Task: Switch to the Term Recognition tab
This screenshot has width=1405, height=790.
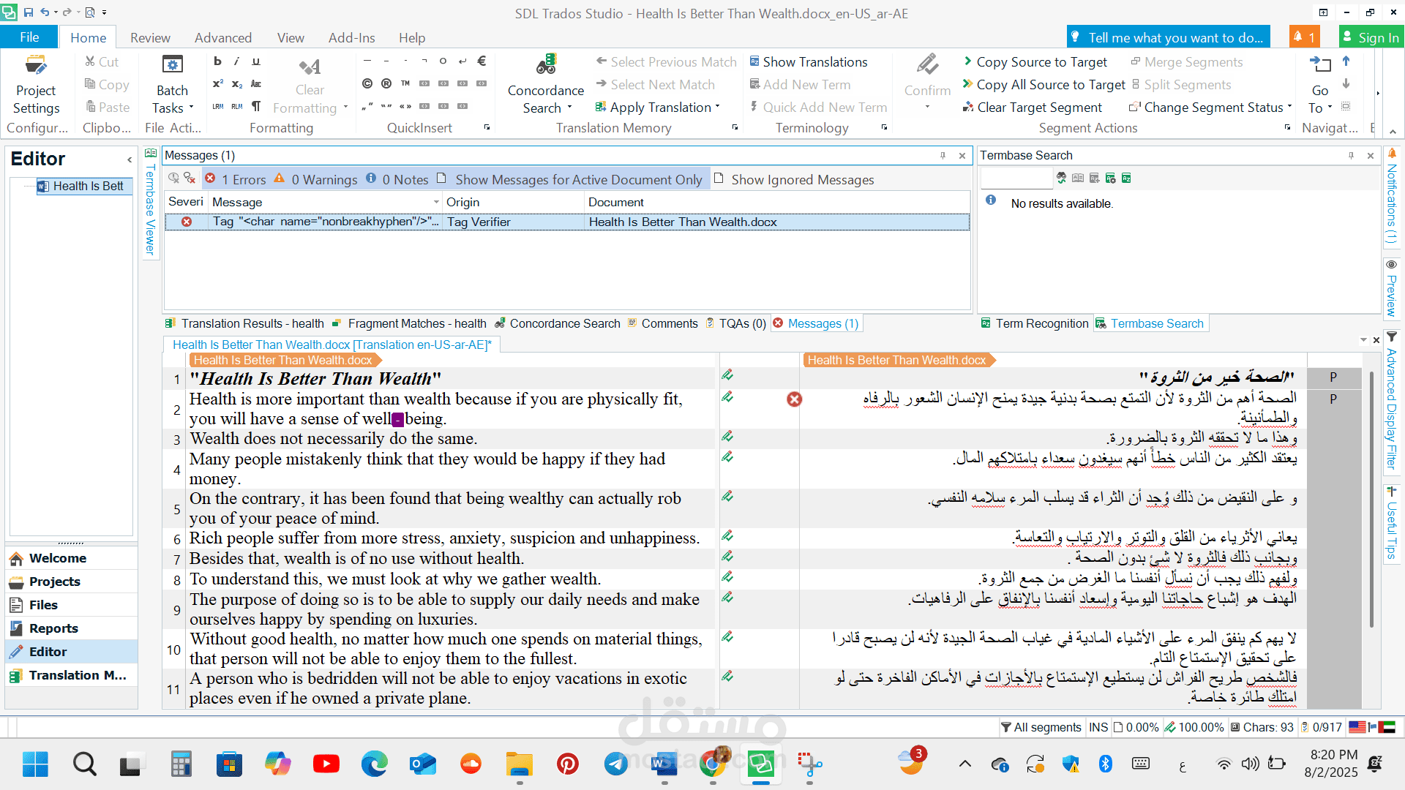Action: coord(1035,323)
